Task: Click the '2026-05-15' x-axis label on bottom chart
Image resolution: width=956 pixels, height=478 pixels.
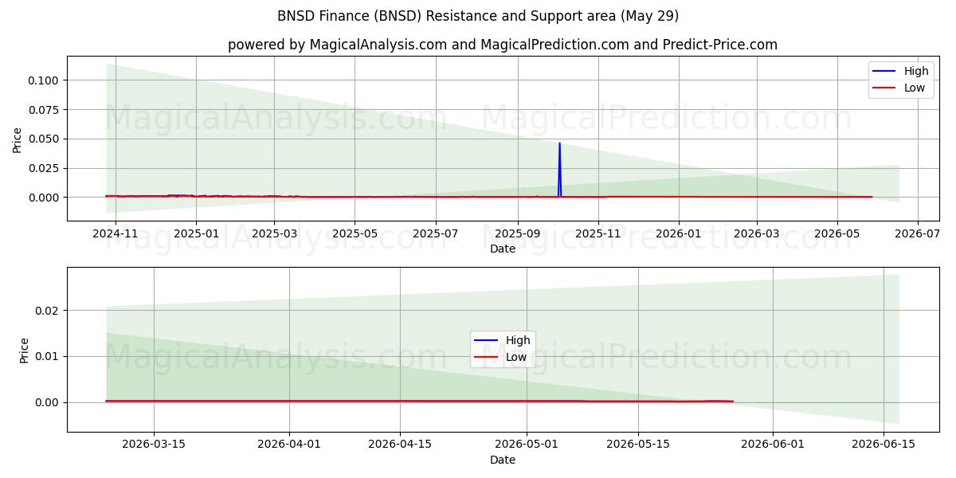Action: pyautogui.click(x=637, y=445)
